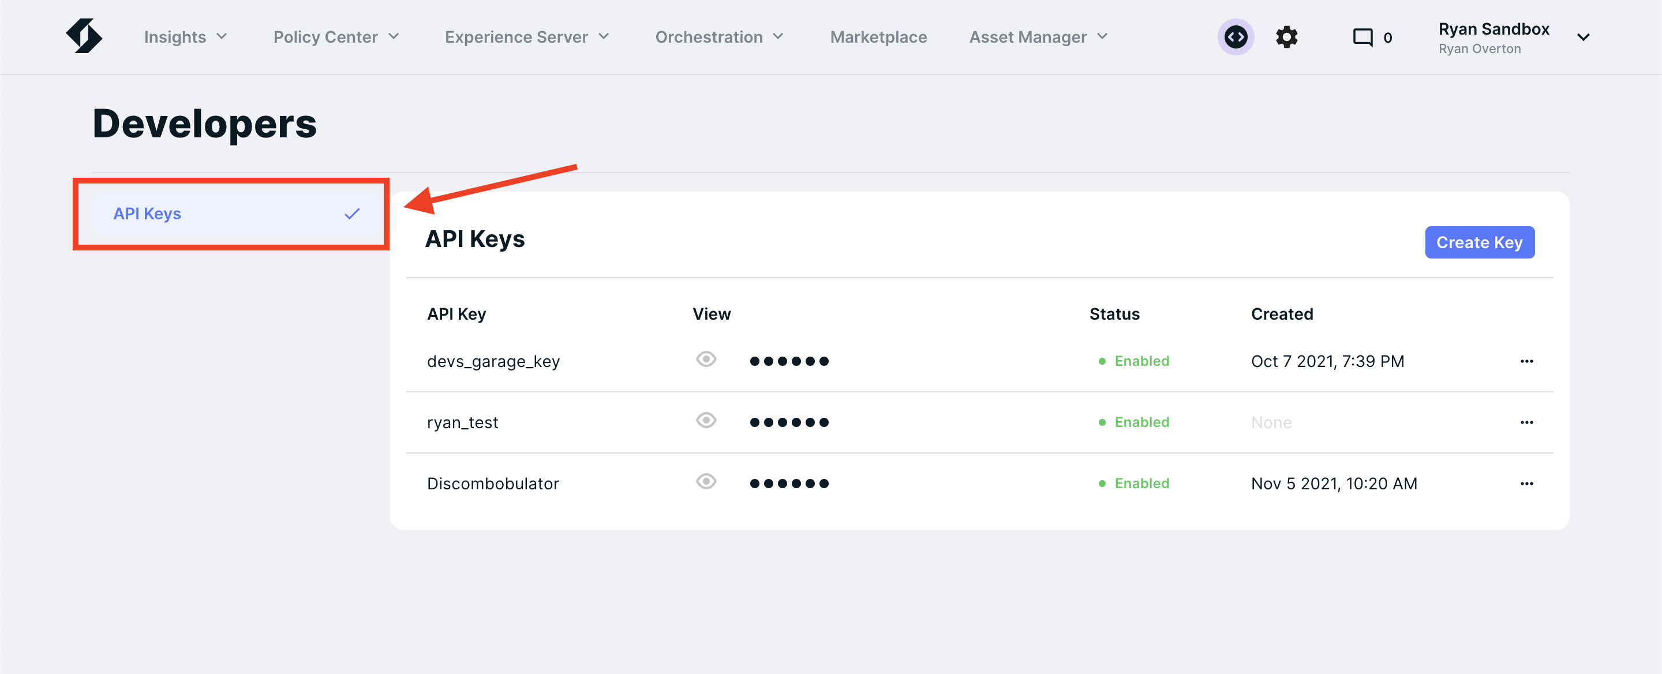This screenshot has width=1662, height=674.
Task: Expand the Insights dropdown menu
Action: point(185,37)
